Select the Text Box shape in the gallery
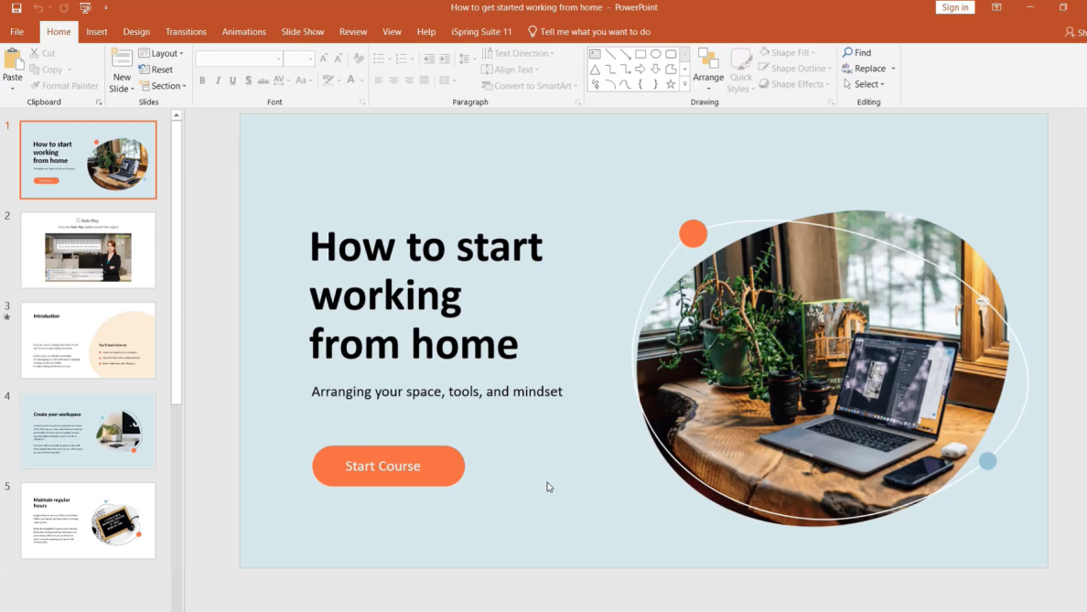 (595, 54)
